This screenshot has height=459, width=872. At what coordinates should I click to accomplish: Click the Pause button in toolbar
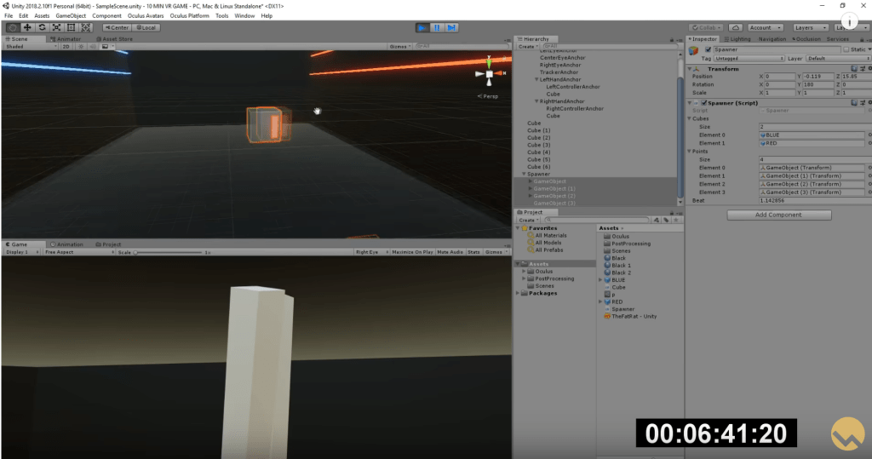(437, 27)
